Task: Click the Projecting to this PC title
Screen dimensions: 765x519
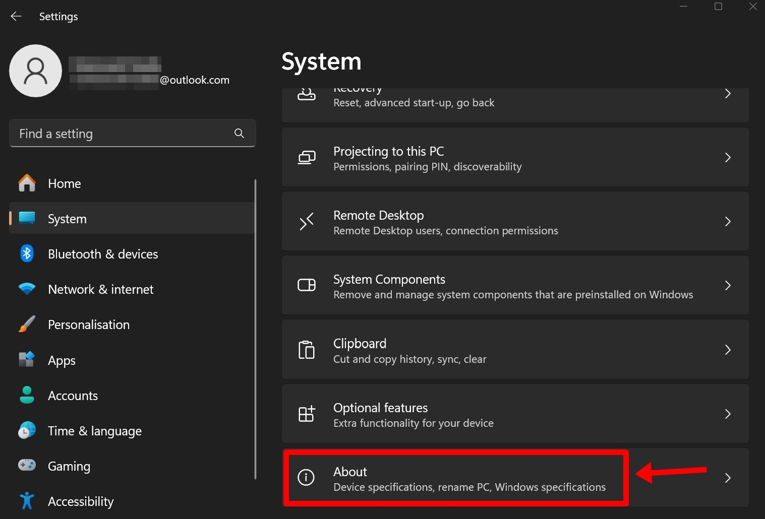Action: (389, 152)
